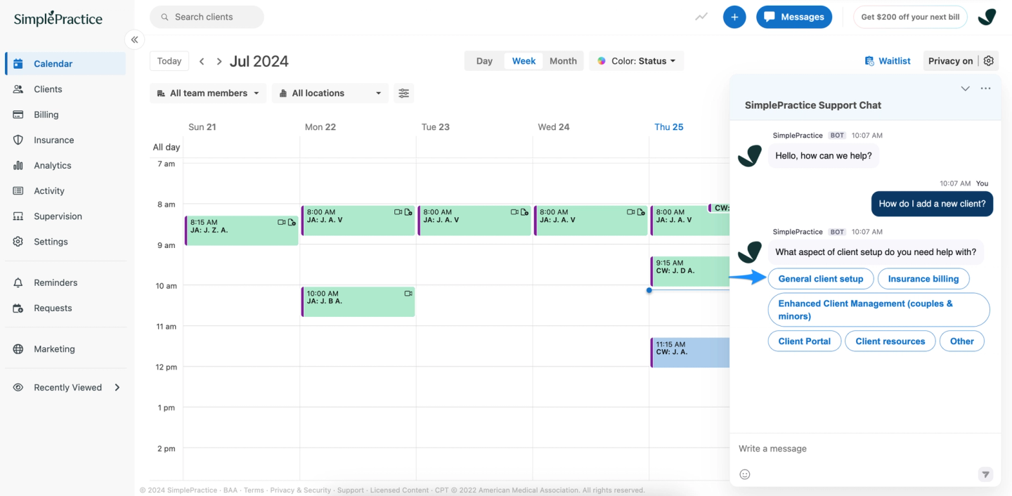Image resolution: width=1012 pixels, height=496 pixels.
Task: Click Get $200 off your next bill
Action: [x=910, y=17]
